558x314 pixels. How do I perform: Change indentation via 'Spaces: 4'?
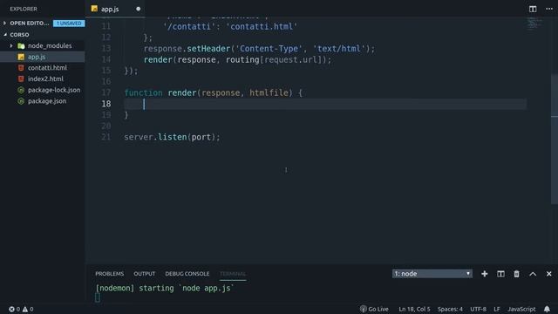[450, 309]
